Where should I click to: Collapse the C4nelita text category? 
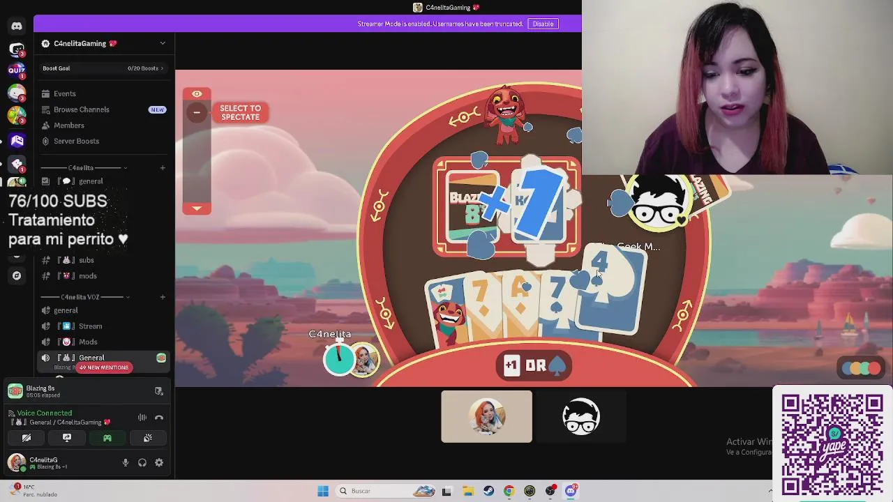(84, 168)
